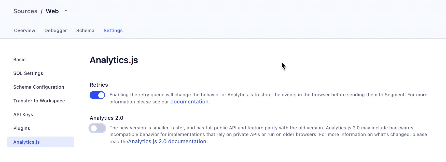
Task: Switch to the Schema tab
Action: tap(85, 31)
